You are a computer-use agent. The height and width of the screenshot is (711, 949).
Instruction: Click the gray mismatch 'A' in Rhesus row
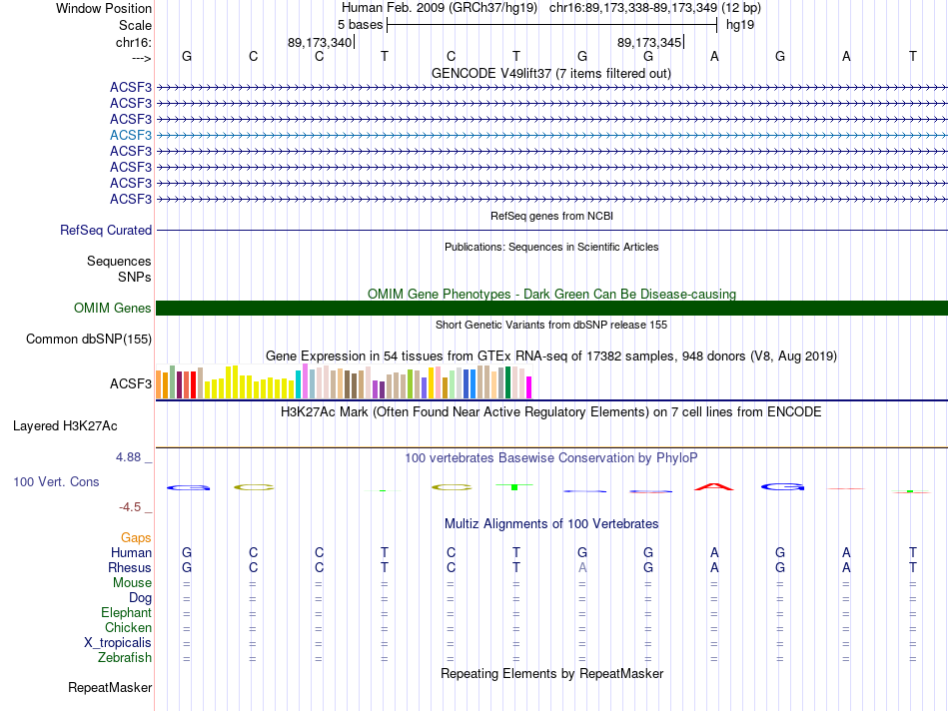[x=582, y=567]
